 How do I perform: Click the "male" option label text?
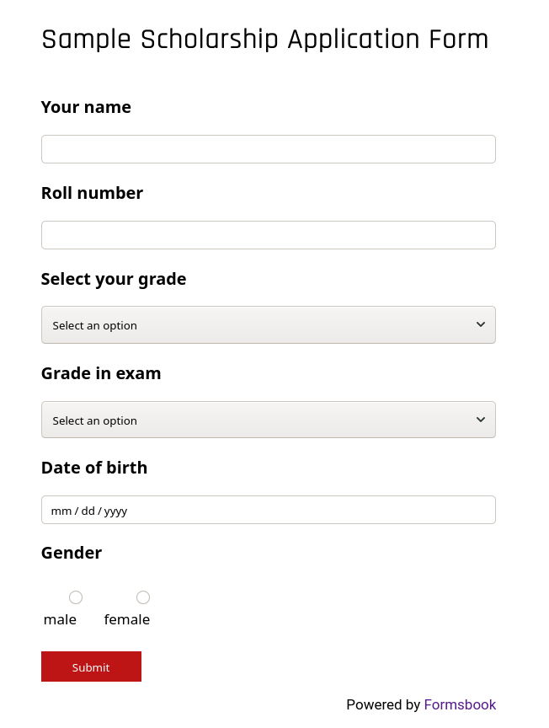click(x=60, y=619)
